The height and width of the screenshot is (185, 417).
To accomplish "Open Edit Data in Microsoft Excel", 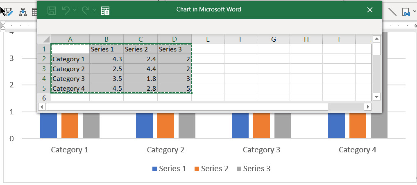I will 105,11.
